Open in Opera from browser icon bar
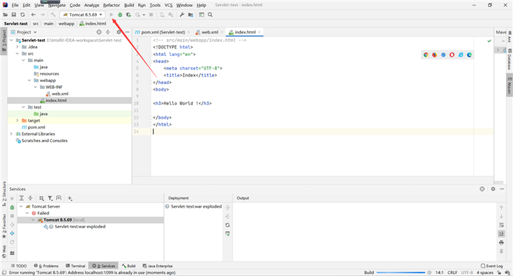The height and width of the screenshot is (276, 513). coord(452,55)
